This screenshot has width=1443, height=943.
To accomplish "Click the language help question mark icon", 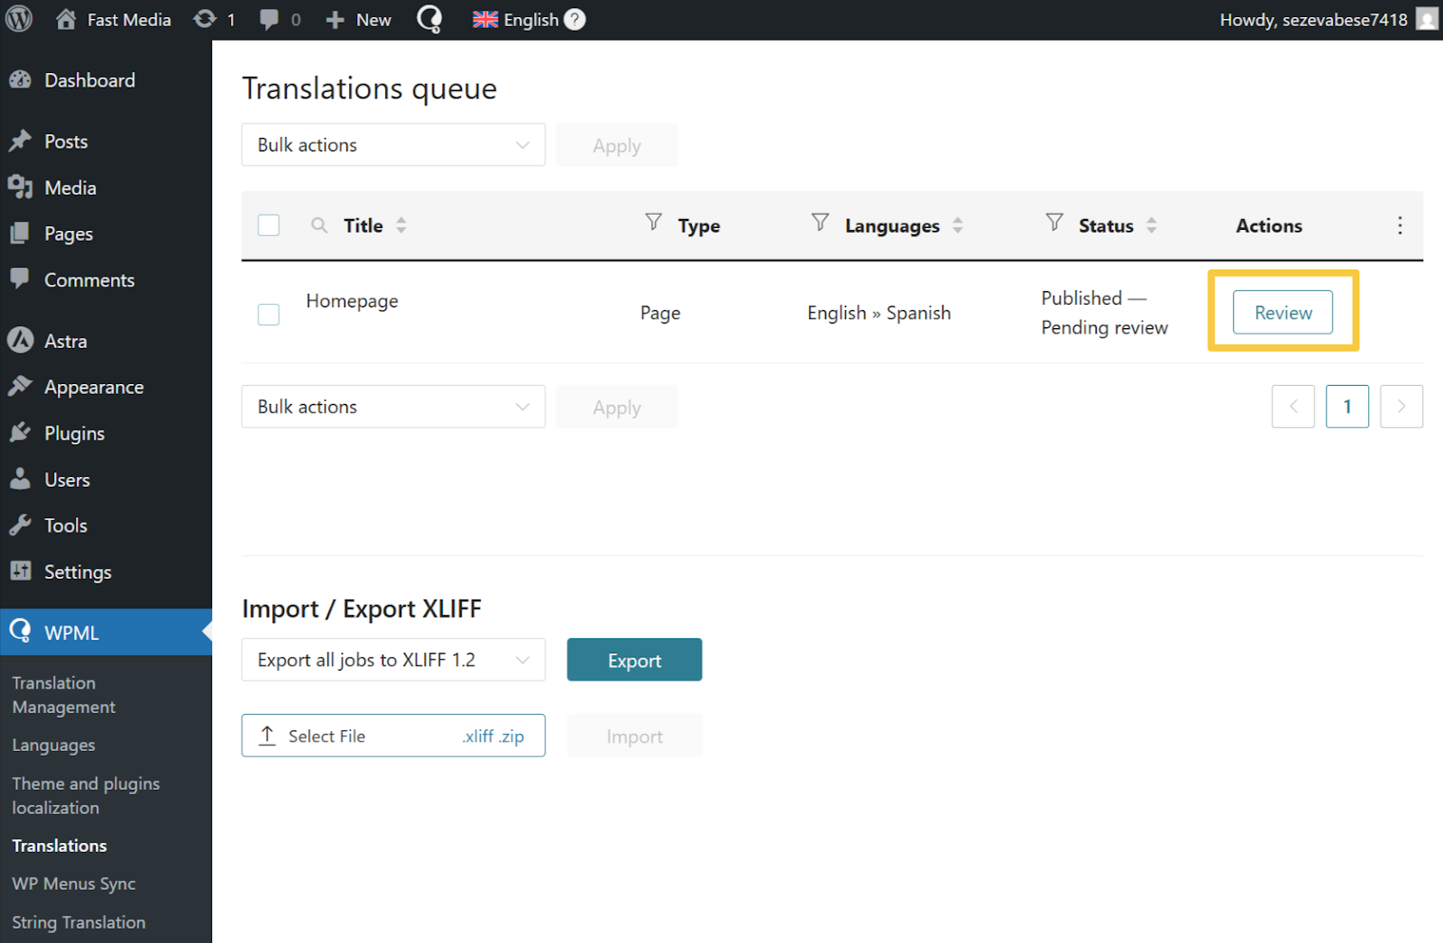I will [x=574, y=19].
